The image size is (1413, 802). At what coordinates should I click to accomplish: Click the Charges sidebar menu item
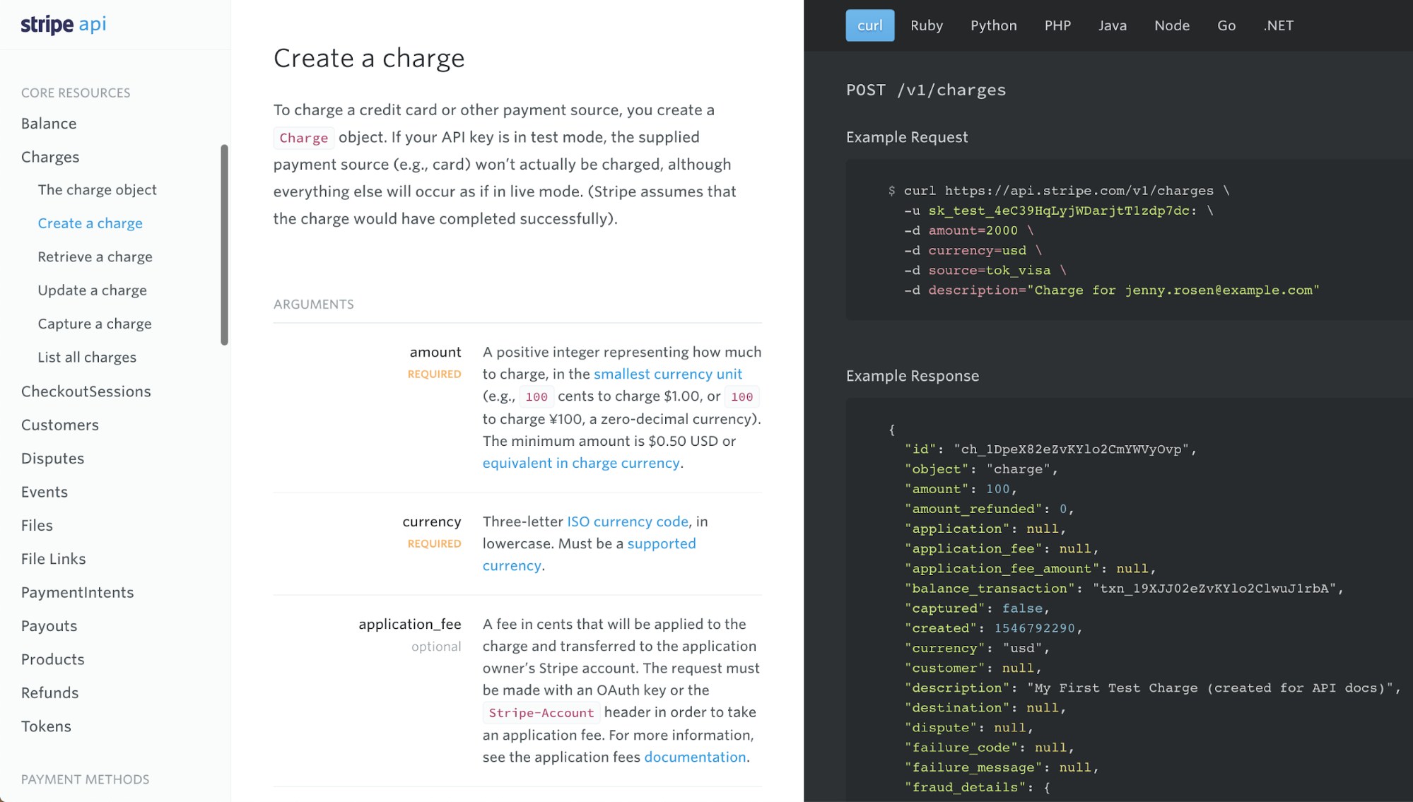point(49,157)
